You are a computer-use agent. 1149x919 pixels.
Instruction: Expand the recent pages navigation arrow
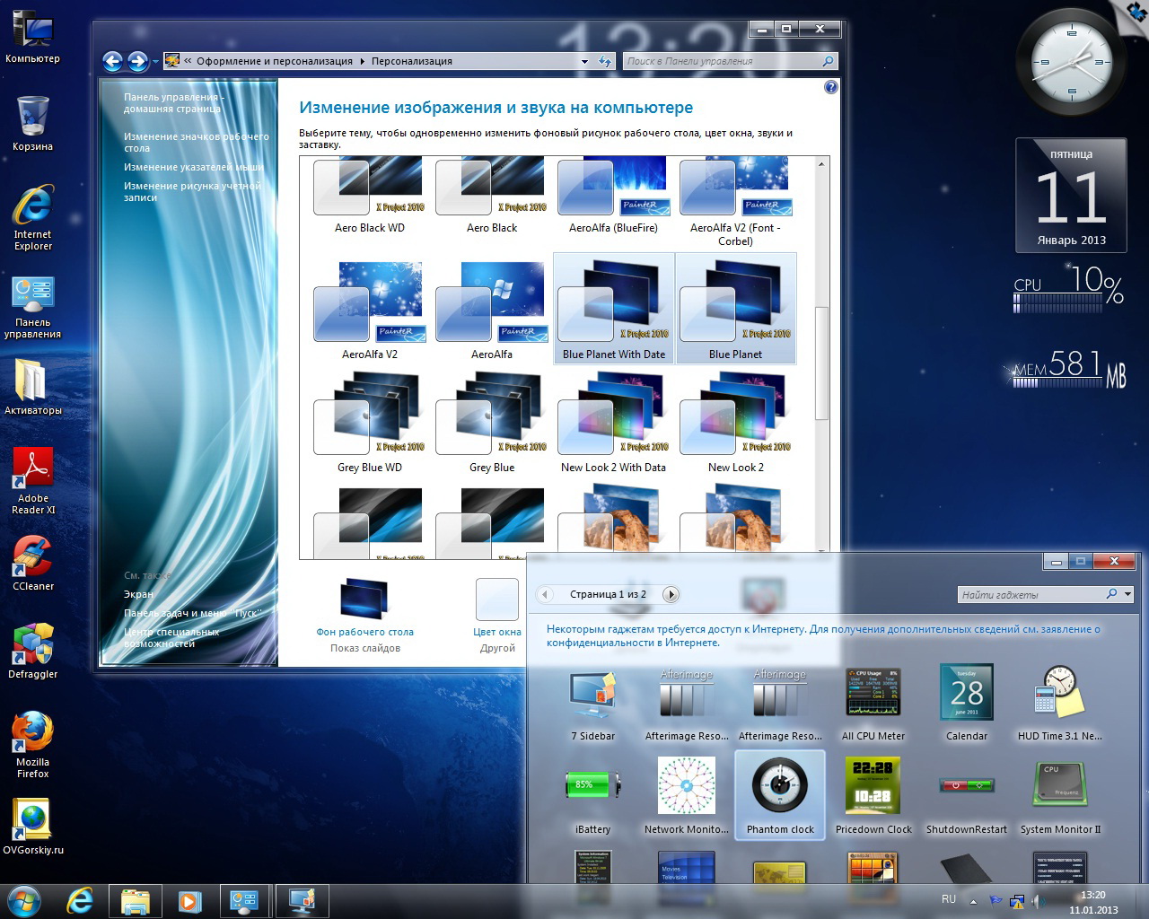pyautogui.click(x=155, y=62)
